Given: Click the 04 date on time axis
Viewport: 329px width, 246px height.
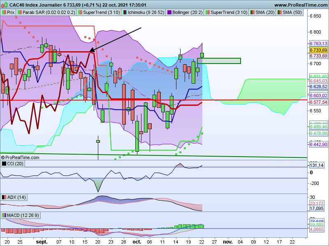Looking at the screenshot, I should [x=240, y=242].
